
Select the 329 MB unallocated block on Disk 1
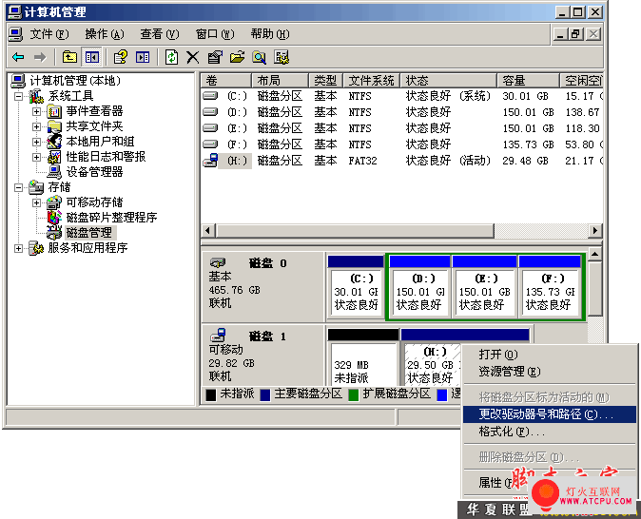[363, 357]
